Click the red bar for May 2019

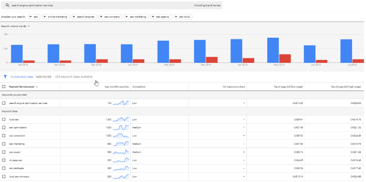point(285,58)
